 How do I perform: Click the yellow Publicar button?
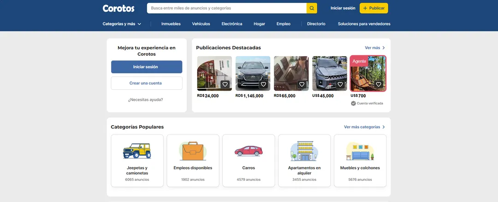click(374, 8)
